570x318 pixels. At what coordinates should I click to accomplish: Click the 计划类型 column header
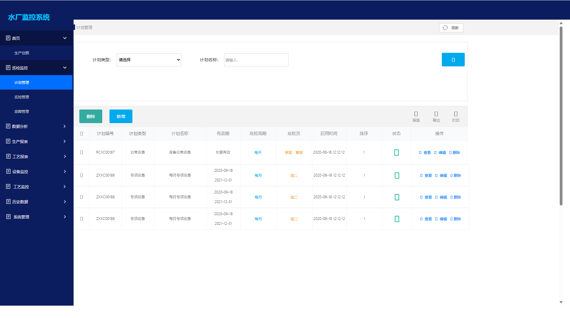pos(138,134)
